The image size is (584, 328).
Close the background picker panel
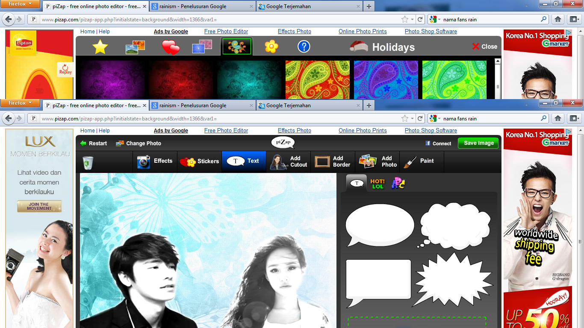[485, 47]
